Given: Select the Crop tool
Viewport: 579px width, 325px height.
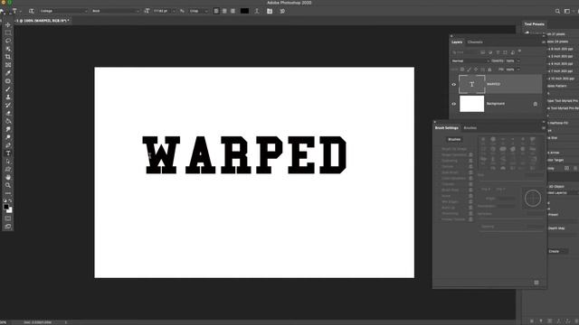Looking at the screenshot, I should pyautogui.click(x=8, y=57).
